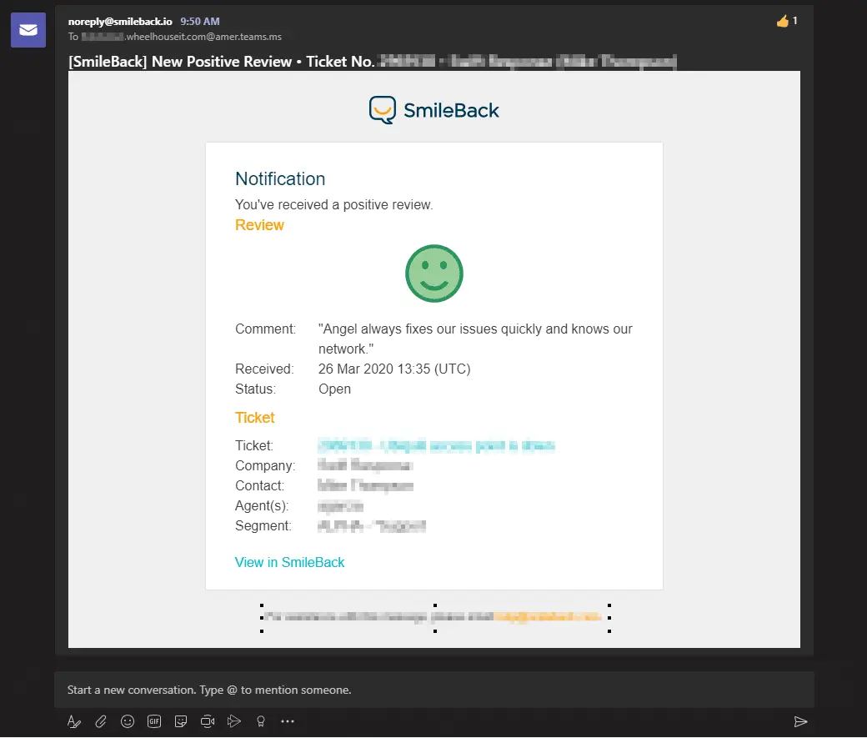Click sender name noreply@smileback.io
The image size is (867, 738).
point(120,22)
